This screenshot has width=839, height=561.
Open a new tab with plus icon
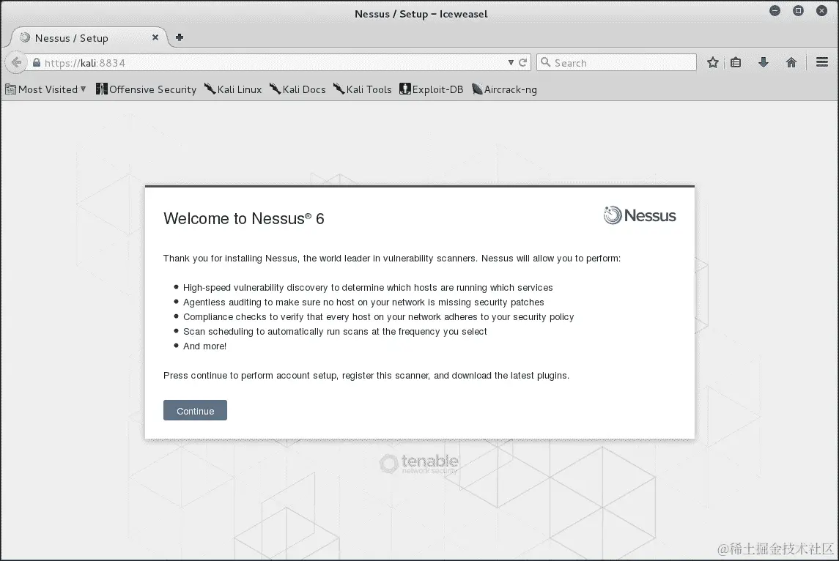[180, 37]
